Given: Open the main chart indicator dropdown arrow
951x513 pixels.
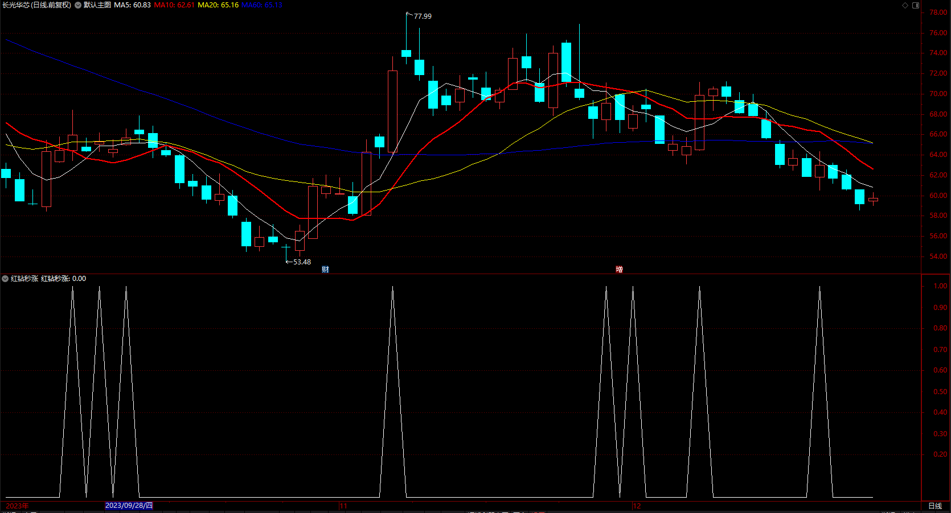Looking at the screenshot, I should click(x=78, y=5).
